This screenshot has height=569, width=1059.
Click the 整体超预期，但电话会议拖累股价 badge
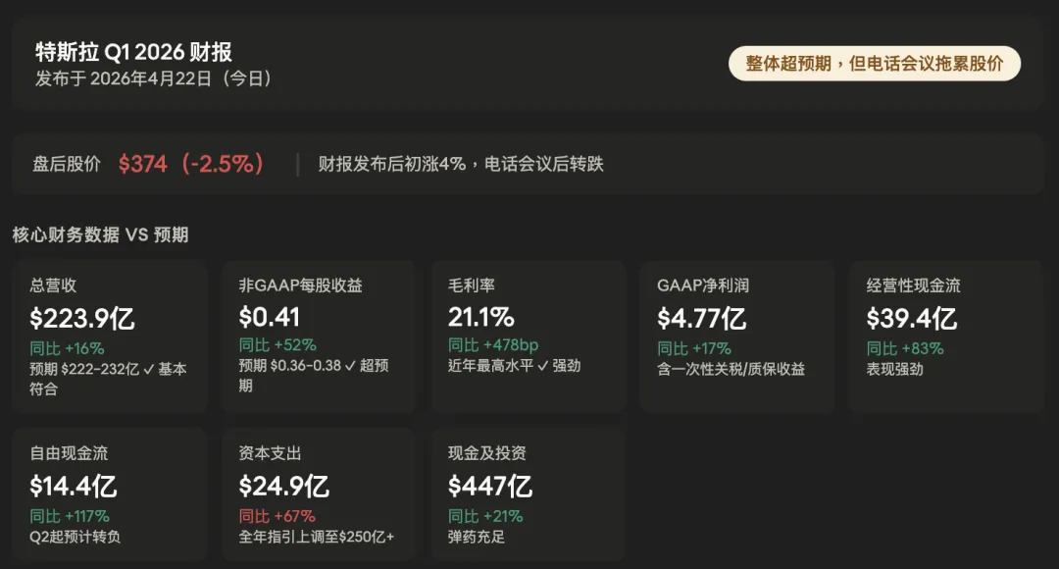pos(874,64)
